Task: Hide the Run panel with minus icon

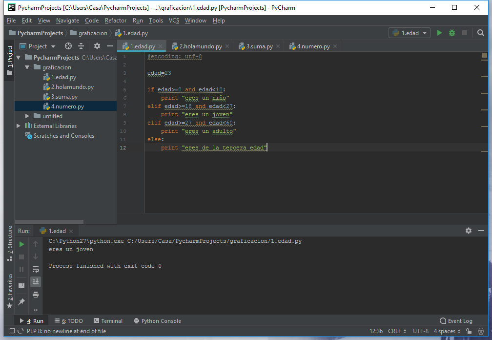Action: 481,231
